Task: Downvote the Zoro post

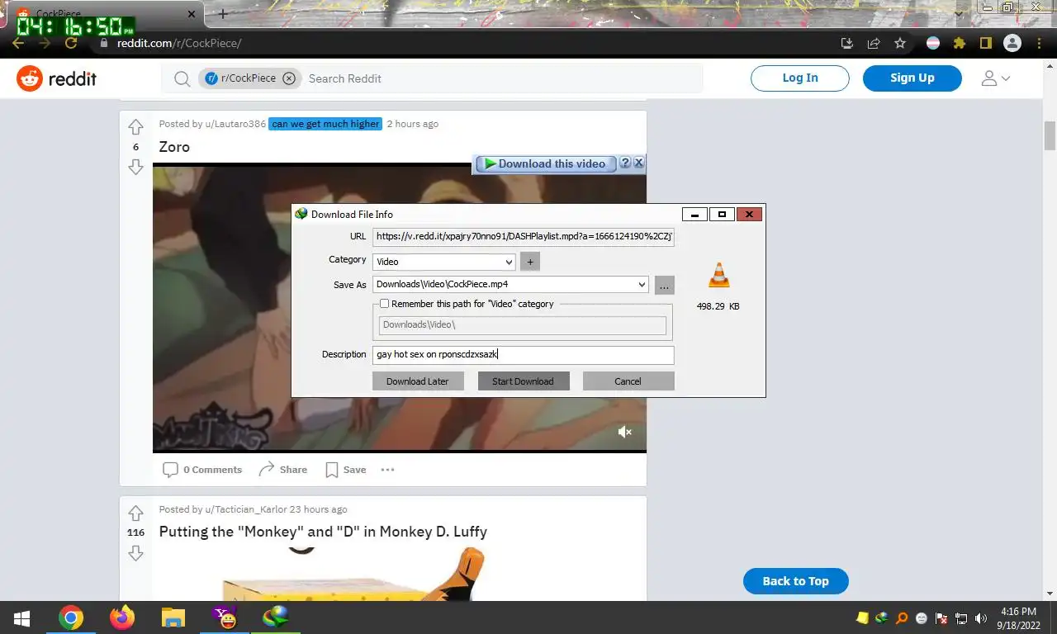Action: tap(135, 167)
